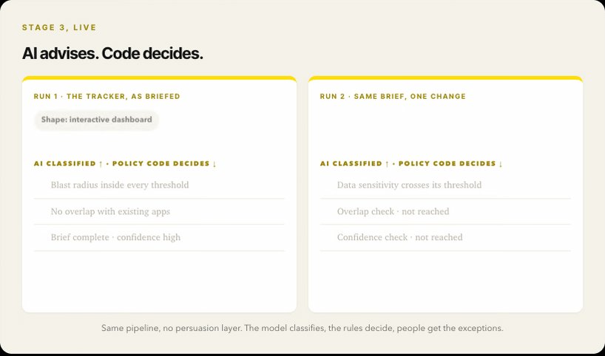This screenshot has height=356, width=605.
Task: Click the yellow bar atop the Run 2 card
Action: click(x=445, y=78)
